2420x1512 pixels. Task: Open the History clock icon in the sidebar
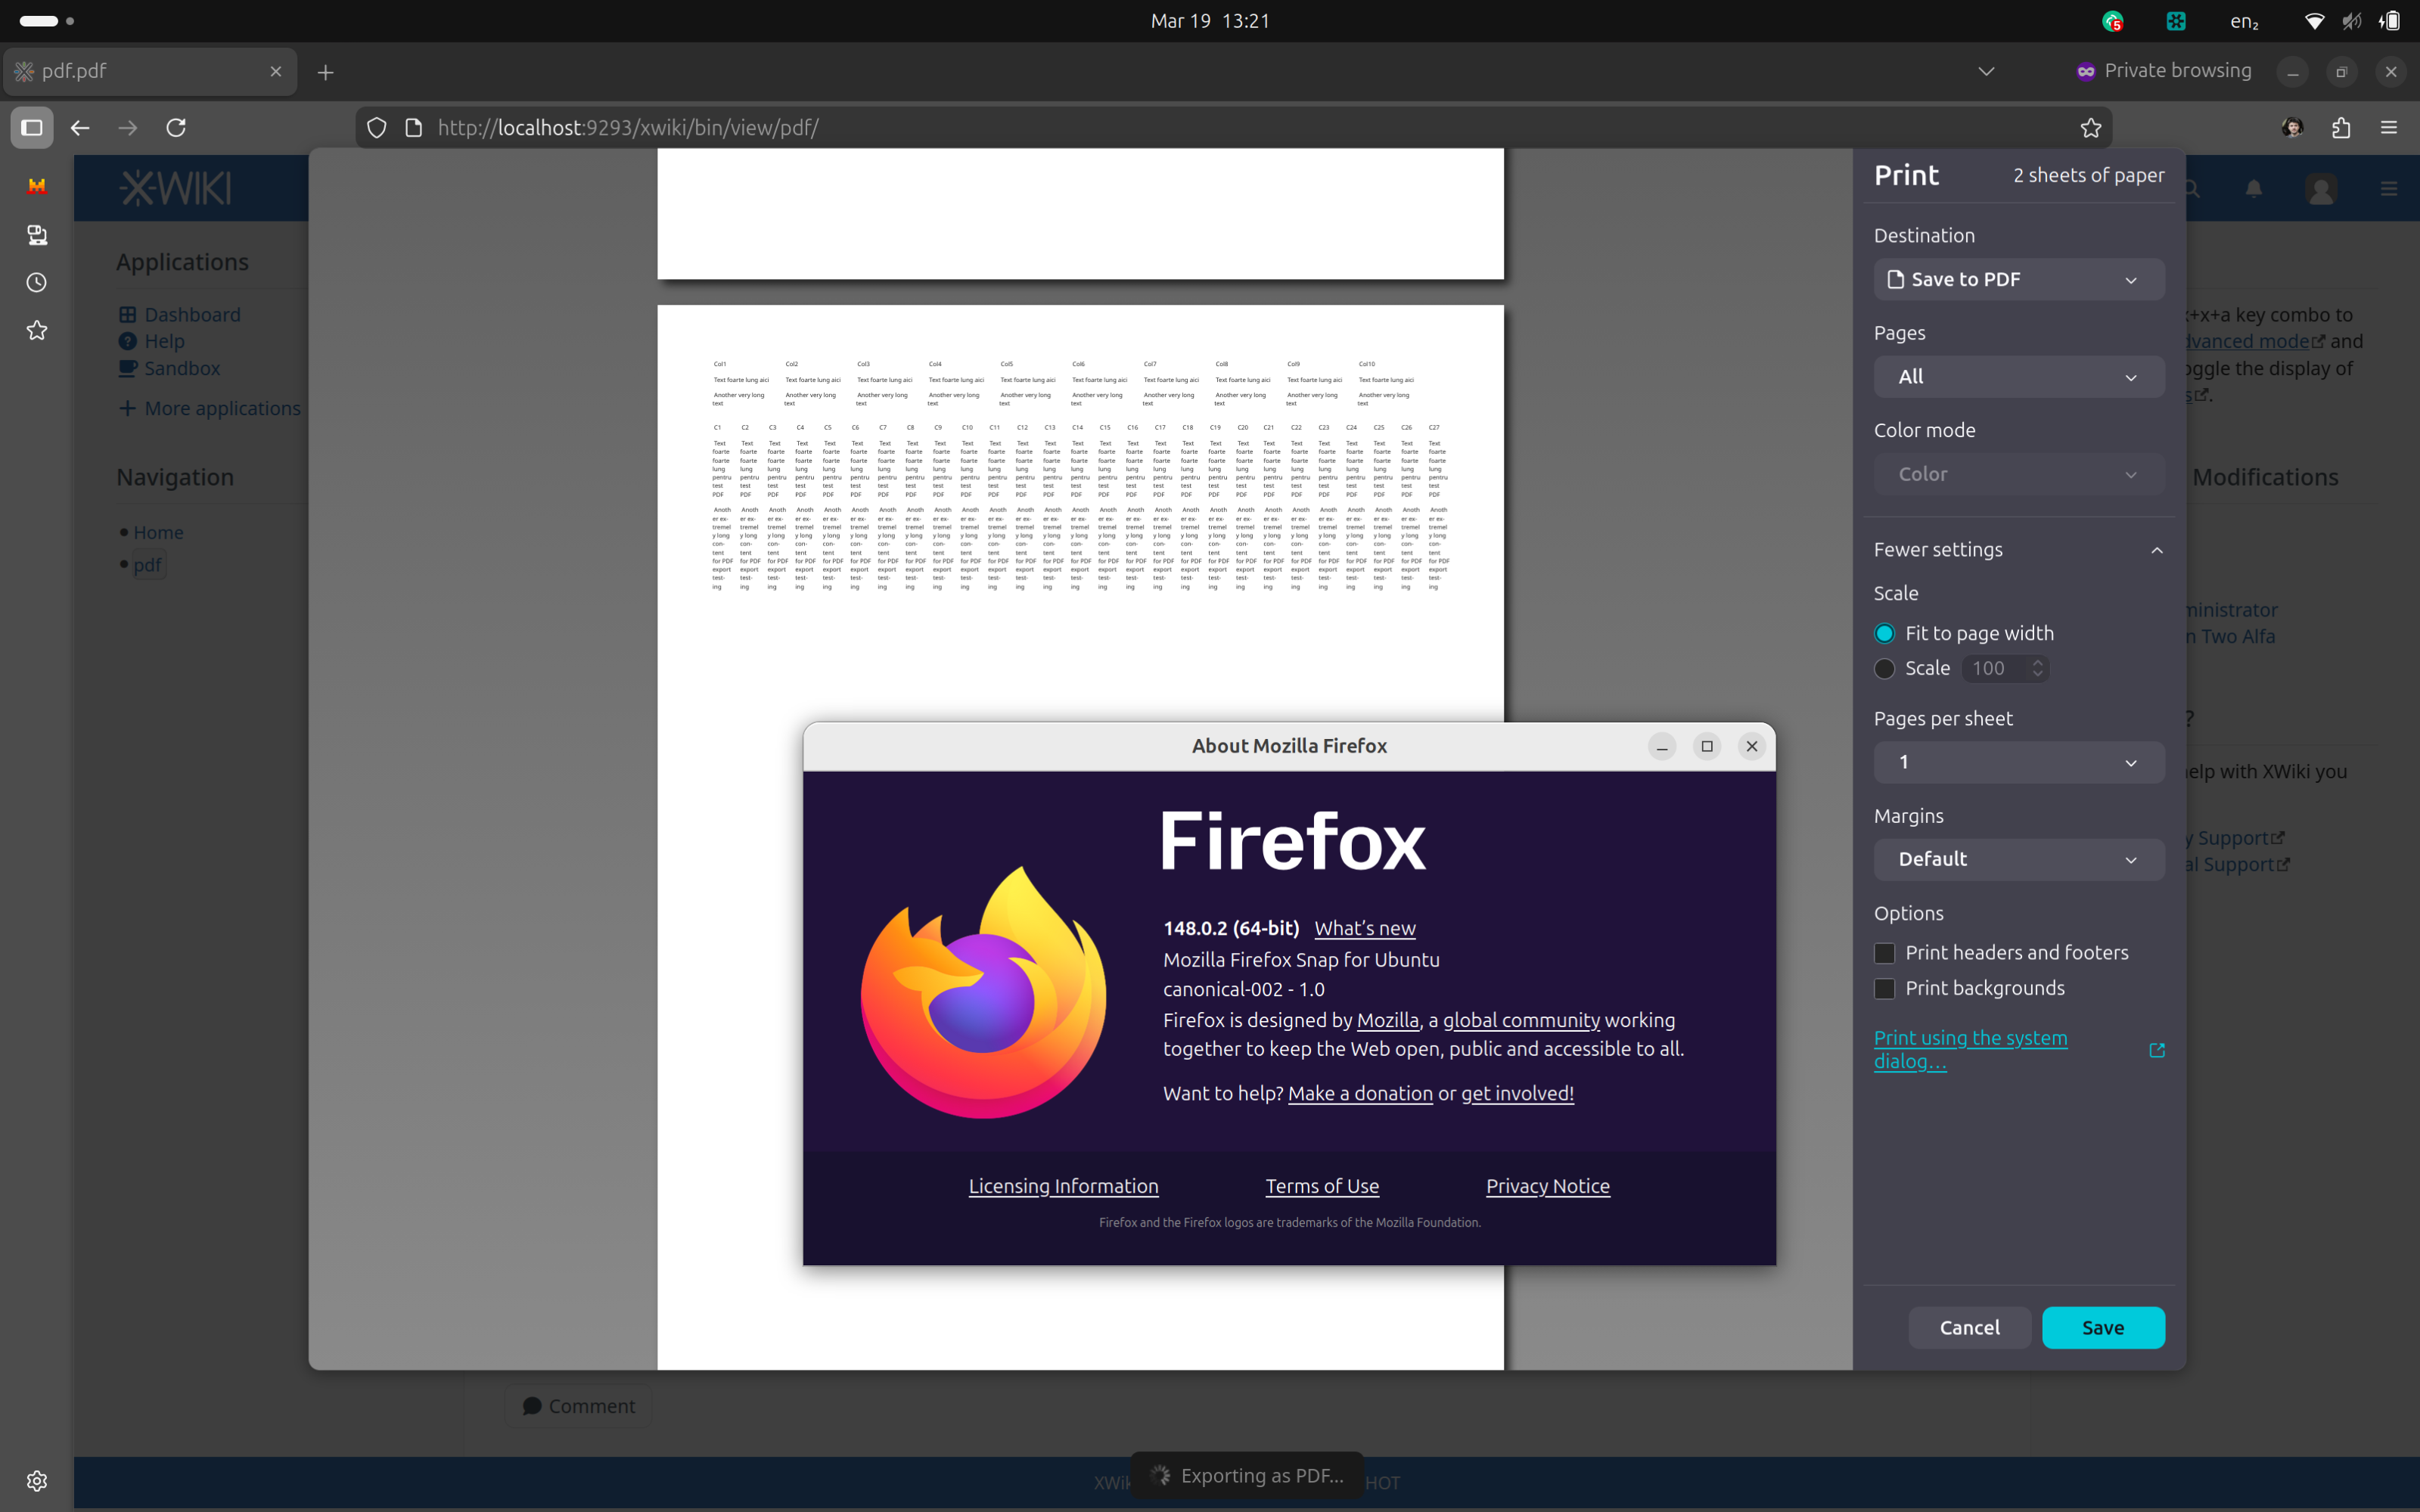pos(37,283)
